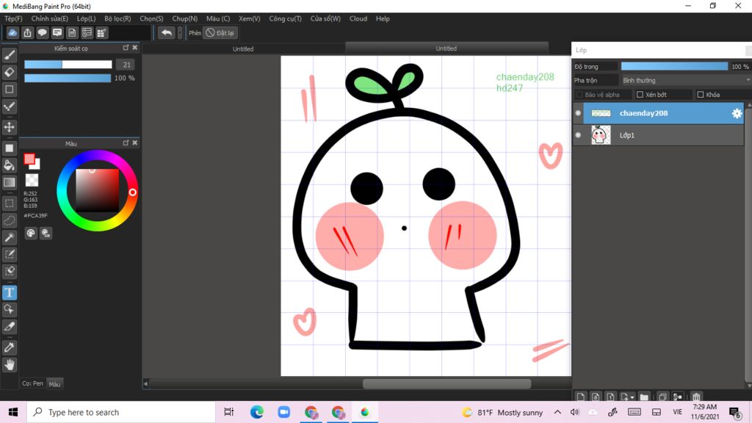Screen dimensions: 752x423
Task: Open the add-layer dropdown arrow
Action: click(x=632, y=397)
